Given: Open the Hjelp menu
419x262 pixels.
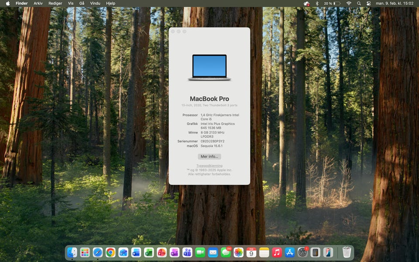Looking at the screenshot, I should [110, 3].
